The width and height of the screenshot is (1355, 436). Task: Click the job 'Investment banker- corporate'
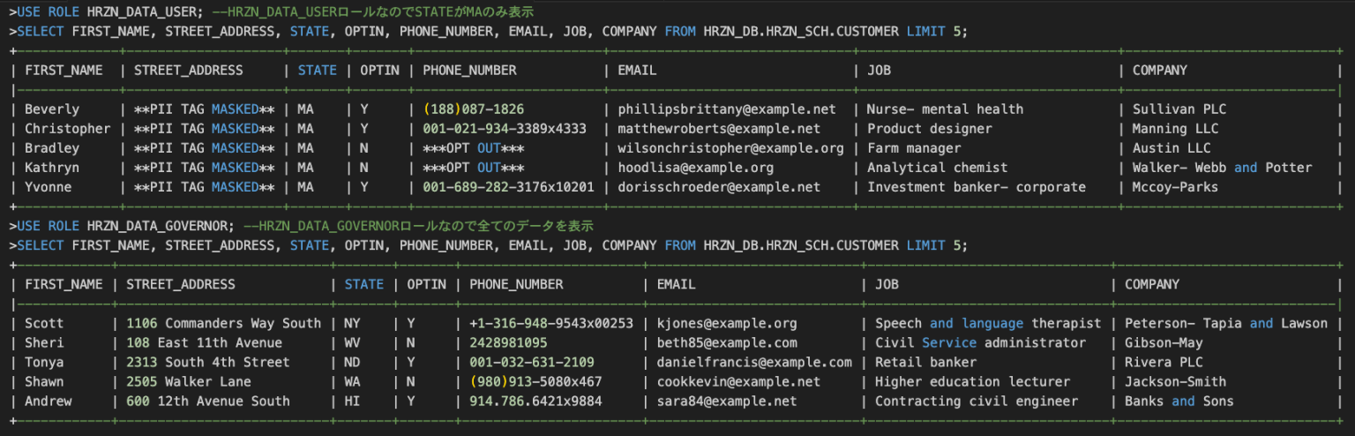(x=976, y=187)
